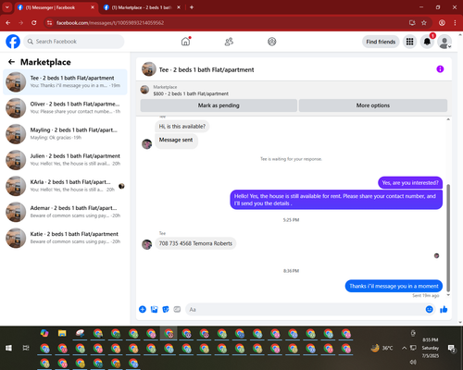Open the account profile menu
463x370 pixels.
[444, 42]
